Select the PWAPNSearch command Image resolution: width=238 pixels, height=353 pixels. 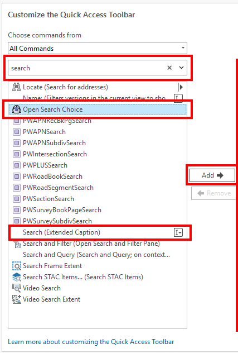pyautogui.click(x=98, y=132)
